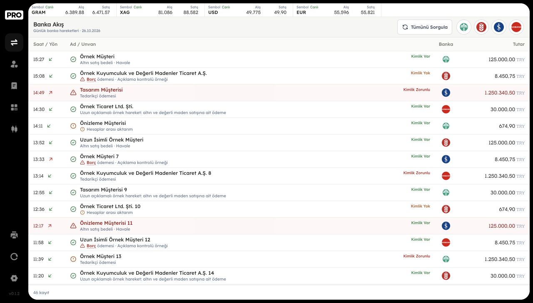Click the refresh icon in sidebar
Image resolution: width=533 pixels, height=303 pixels.
tap(14, 256)
